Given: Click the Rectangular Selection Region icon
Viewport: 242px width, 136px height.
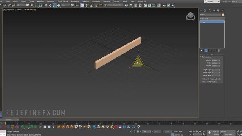Looking at the screenshot, I should [37, 5].
